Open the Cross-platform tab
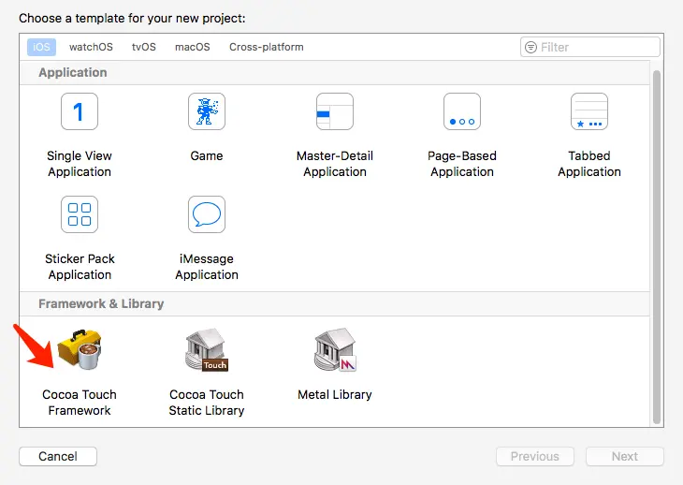The image size is (683, 485). [267, 47]
